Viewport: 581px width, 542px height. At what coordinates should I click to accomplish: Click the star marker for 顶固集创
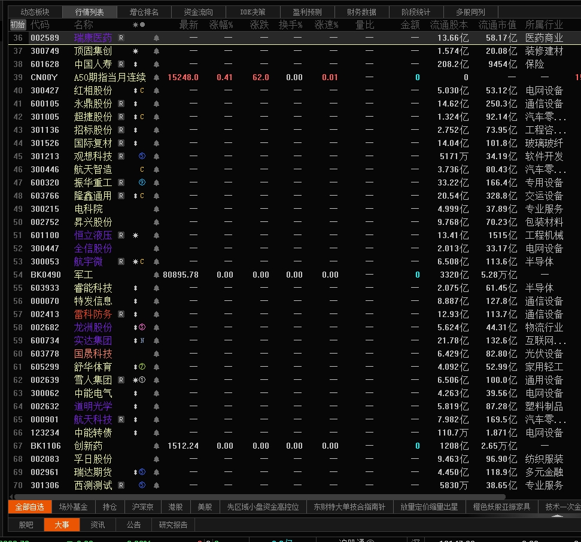[x=136, y=51]
